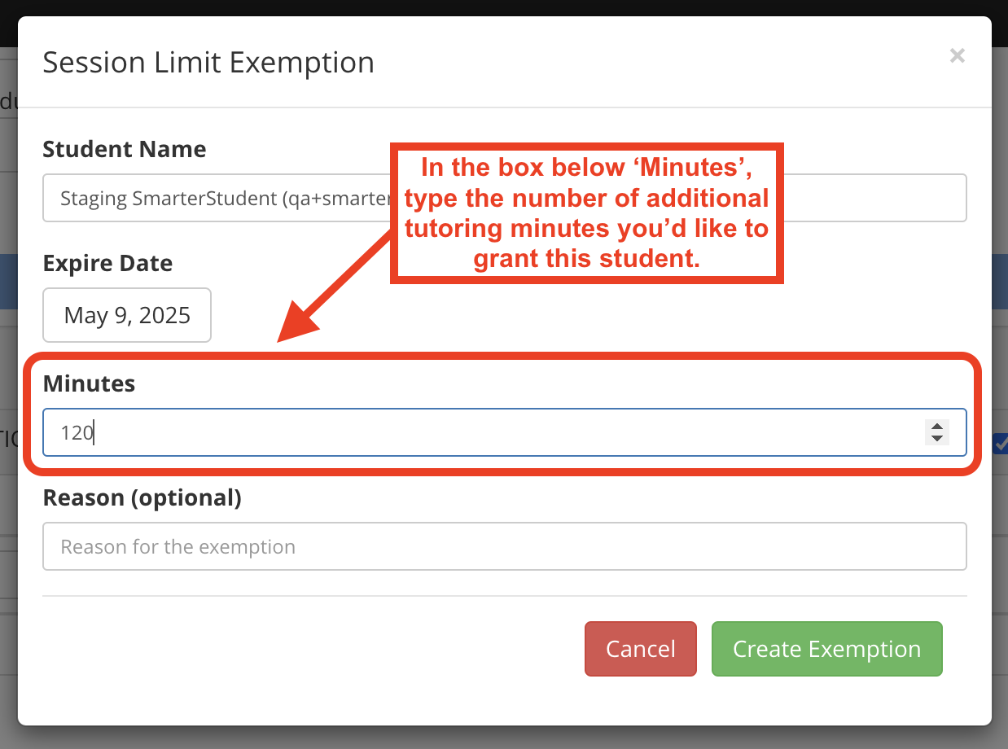The height and width of the screenshot is (749, 1008).
Task: Close the Session Limit Exemption dialog
Action: (x=958, y=56)
